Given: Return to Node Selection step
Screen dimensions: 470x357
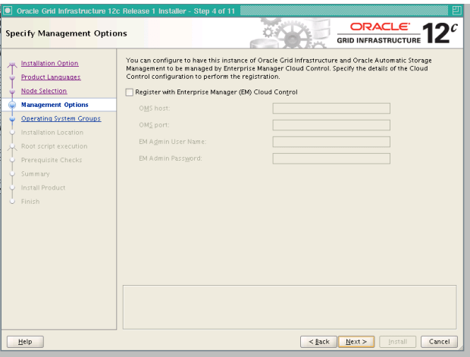Looking at the screenshot, I should [44, 91].
